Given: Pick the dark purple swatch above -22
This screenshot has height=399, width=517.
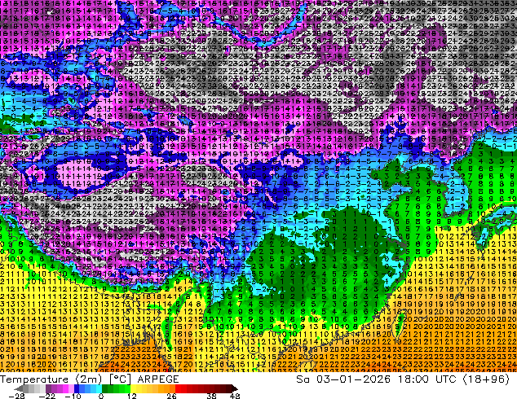Looking at the screenshot, I should pos(48,388).
